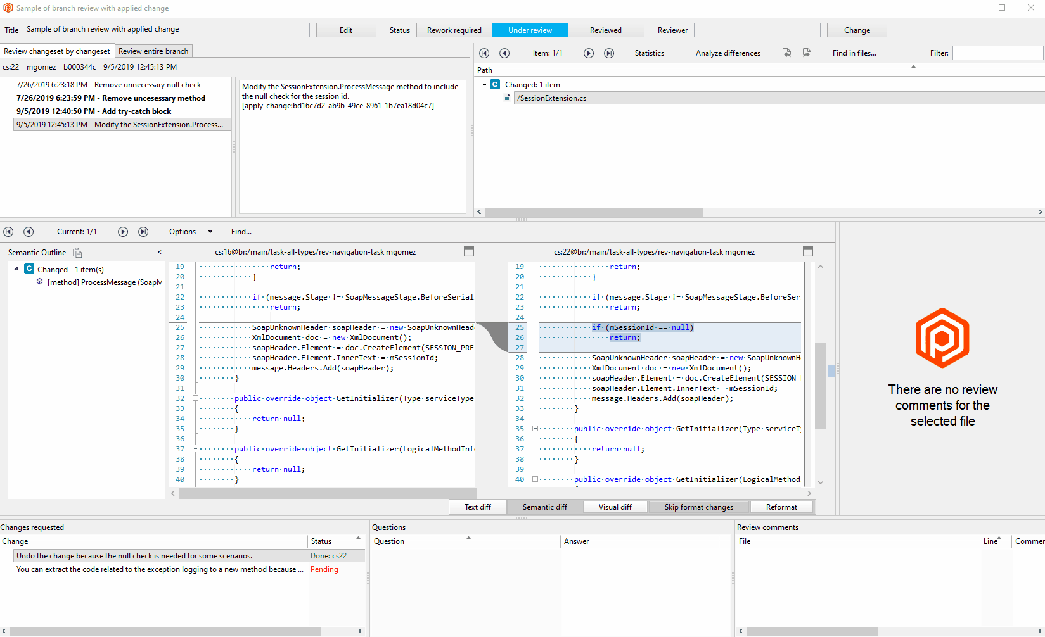This screenshot has width=1045, height=637.
Task: Select the method icon next to ProcessMessage
Action: pos(40,282)
